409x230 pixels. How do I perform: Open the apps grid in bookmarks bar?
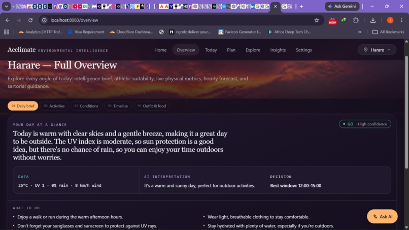6,32
